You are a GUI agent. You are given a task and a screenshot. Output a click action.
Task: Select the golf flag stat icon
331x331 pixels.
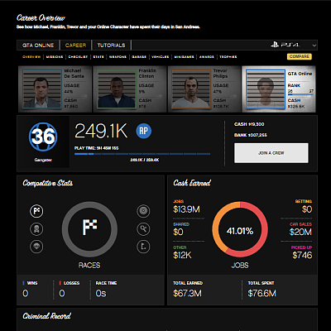143,247
